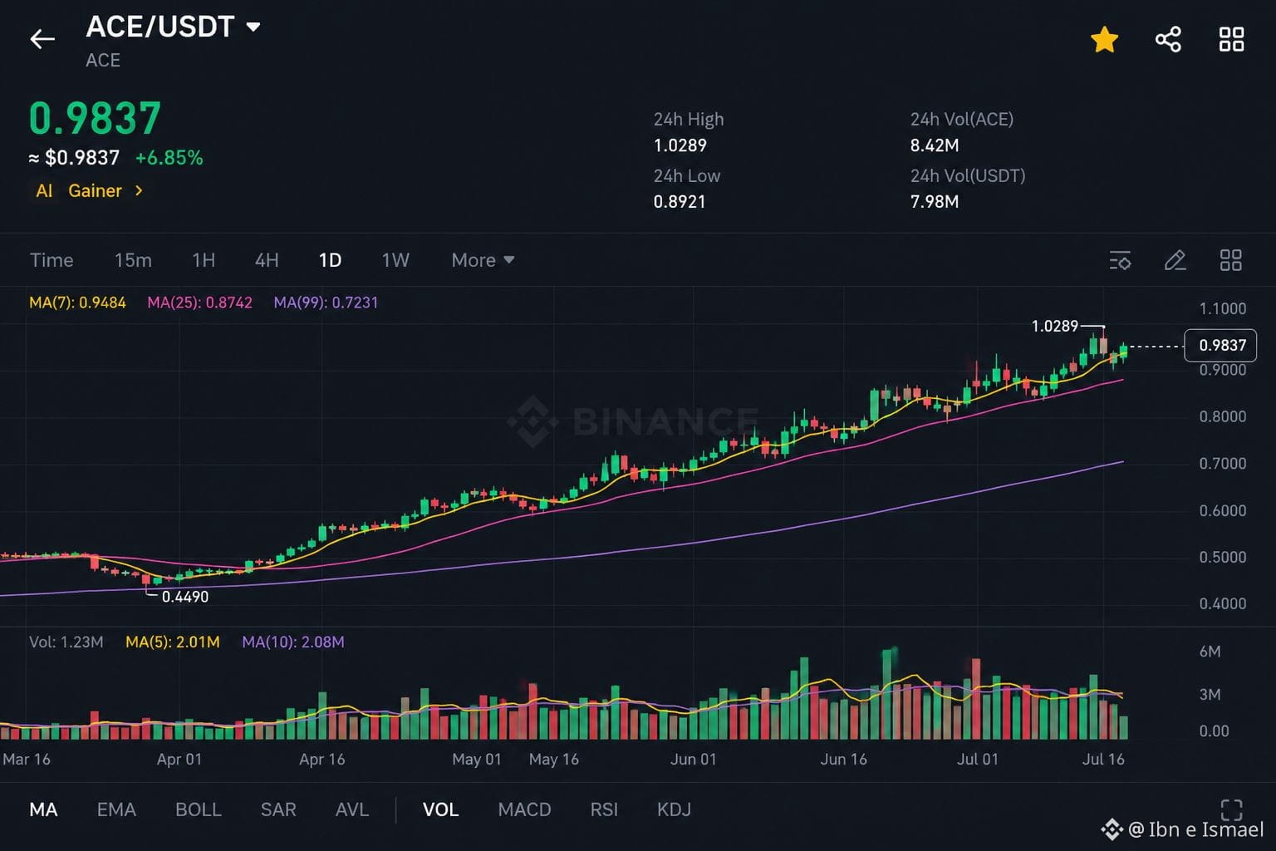Click the 24h Vol(ACE) value 8.42M
Image resolution: width=1276 pixels, height=851 pixels.
point(934,145)
